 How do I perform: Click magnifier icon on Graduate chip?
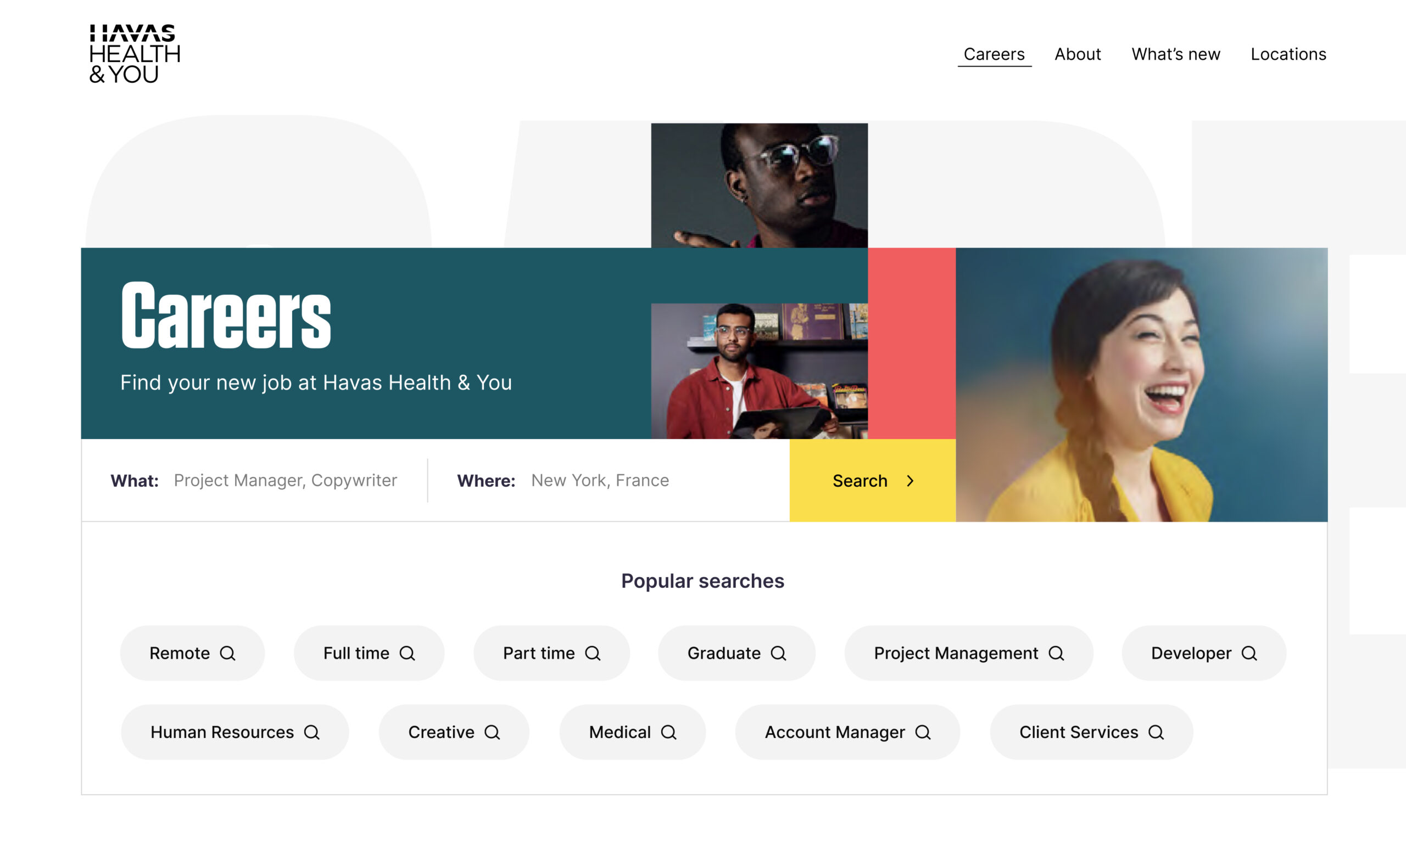pyautogui.click(x=778, y=654)
